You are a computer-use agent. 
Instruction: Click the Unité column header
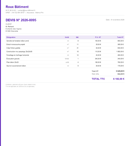pos(67,37)
